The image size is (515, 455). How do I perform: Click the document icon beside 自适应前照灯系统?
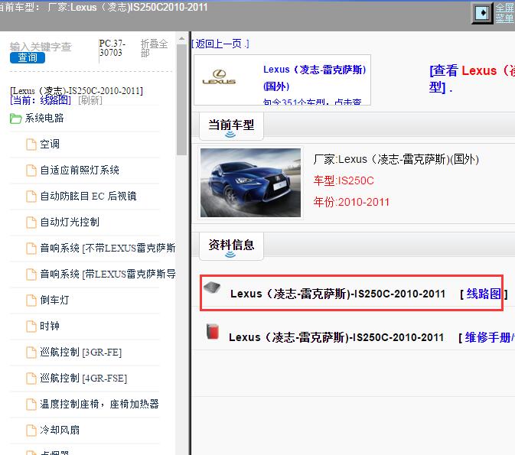tap(31, 170)
